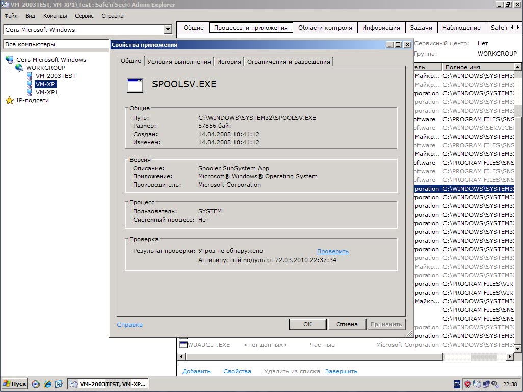Click the red security shield tray icon
523x392 pixels.
pyautogui.click(x=467, y=384)
